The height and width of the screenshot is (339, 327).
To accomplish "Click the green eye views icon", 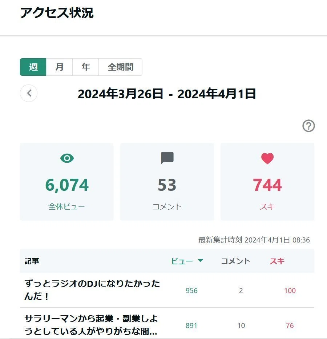I will point(67,158).
